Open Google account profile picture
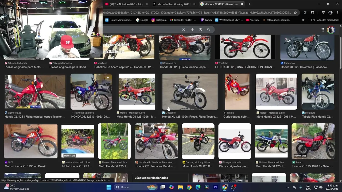This screenshot has width=342, height=192. click(331, 30)
